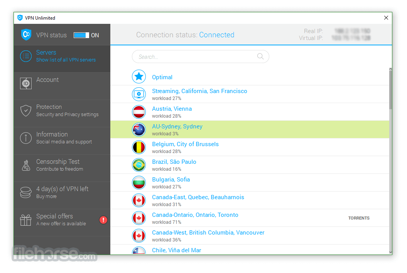The height and width of the screenshot is (273, 407).
Task: Open the Information circle icon
Action: click(x=26, y=138)
